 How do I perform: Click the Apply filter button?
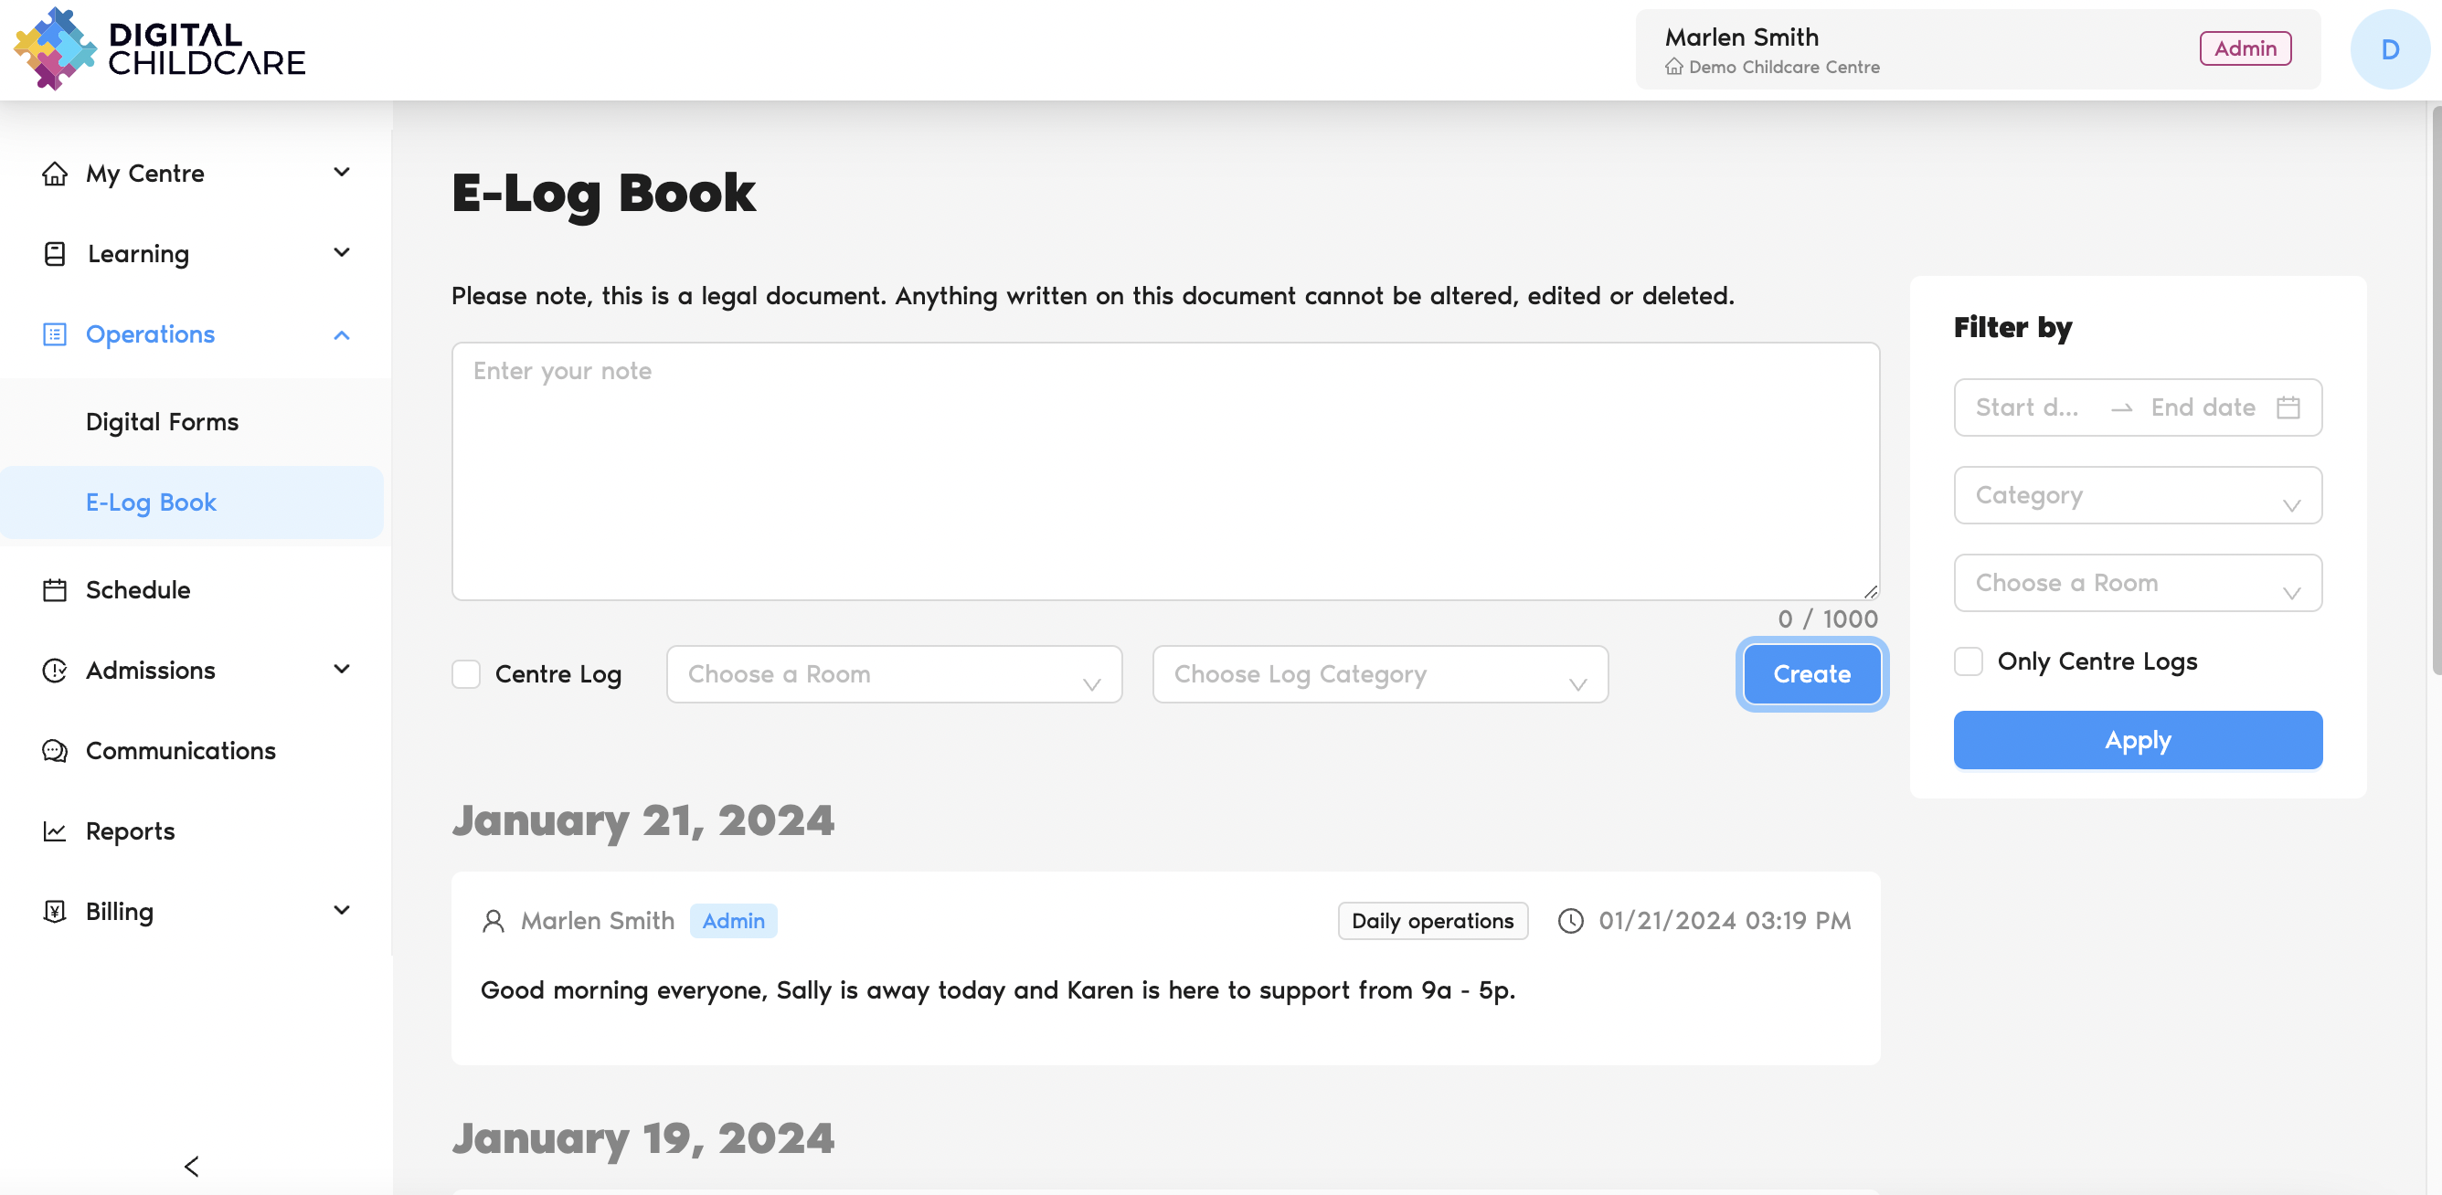point(2137,740)
